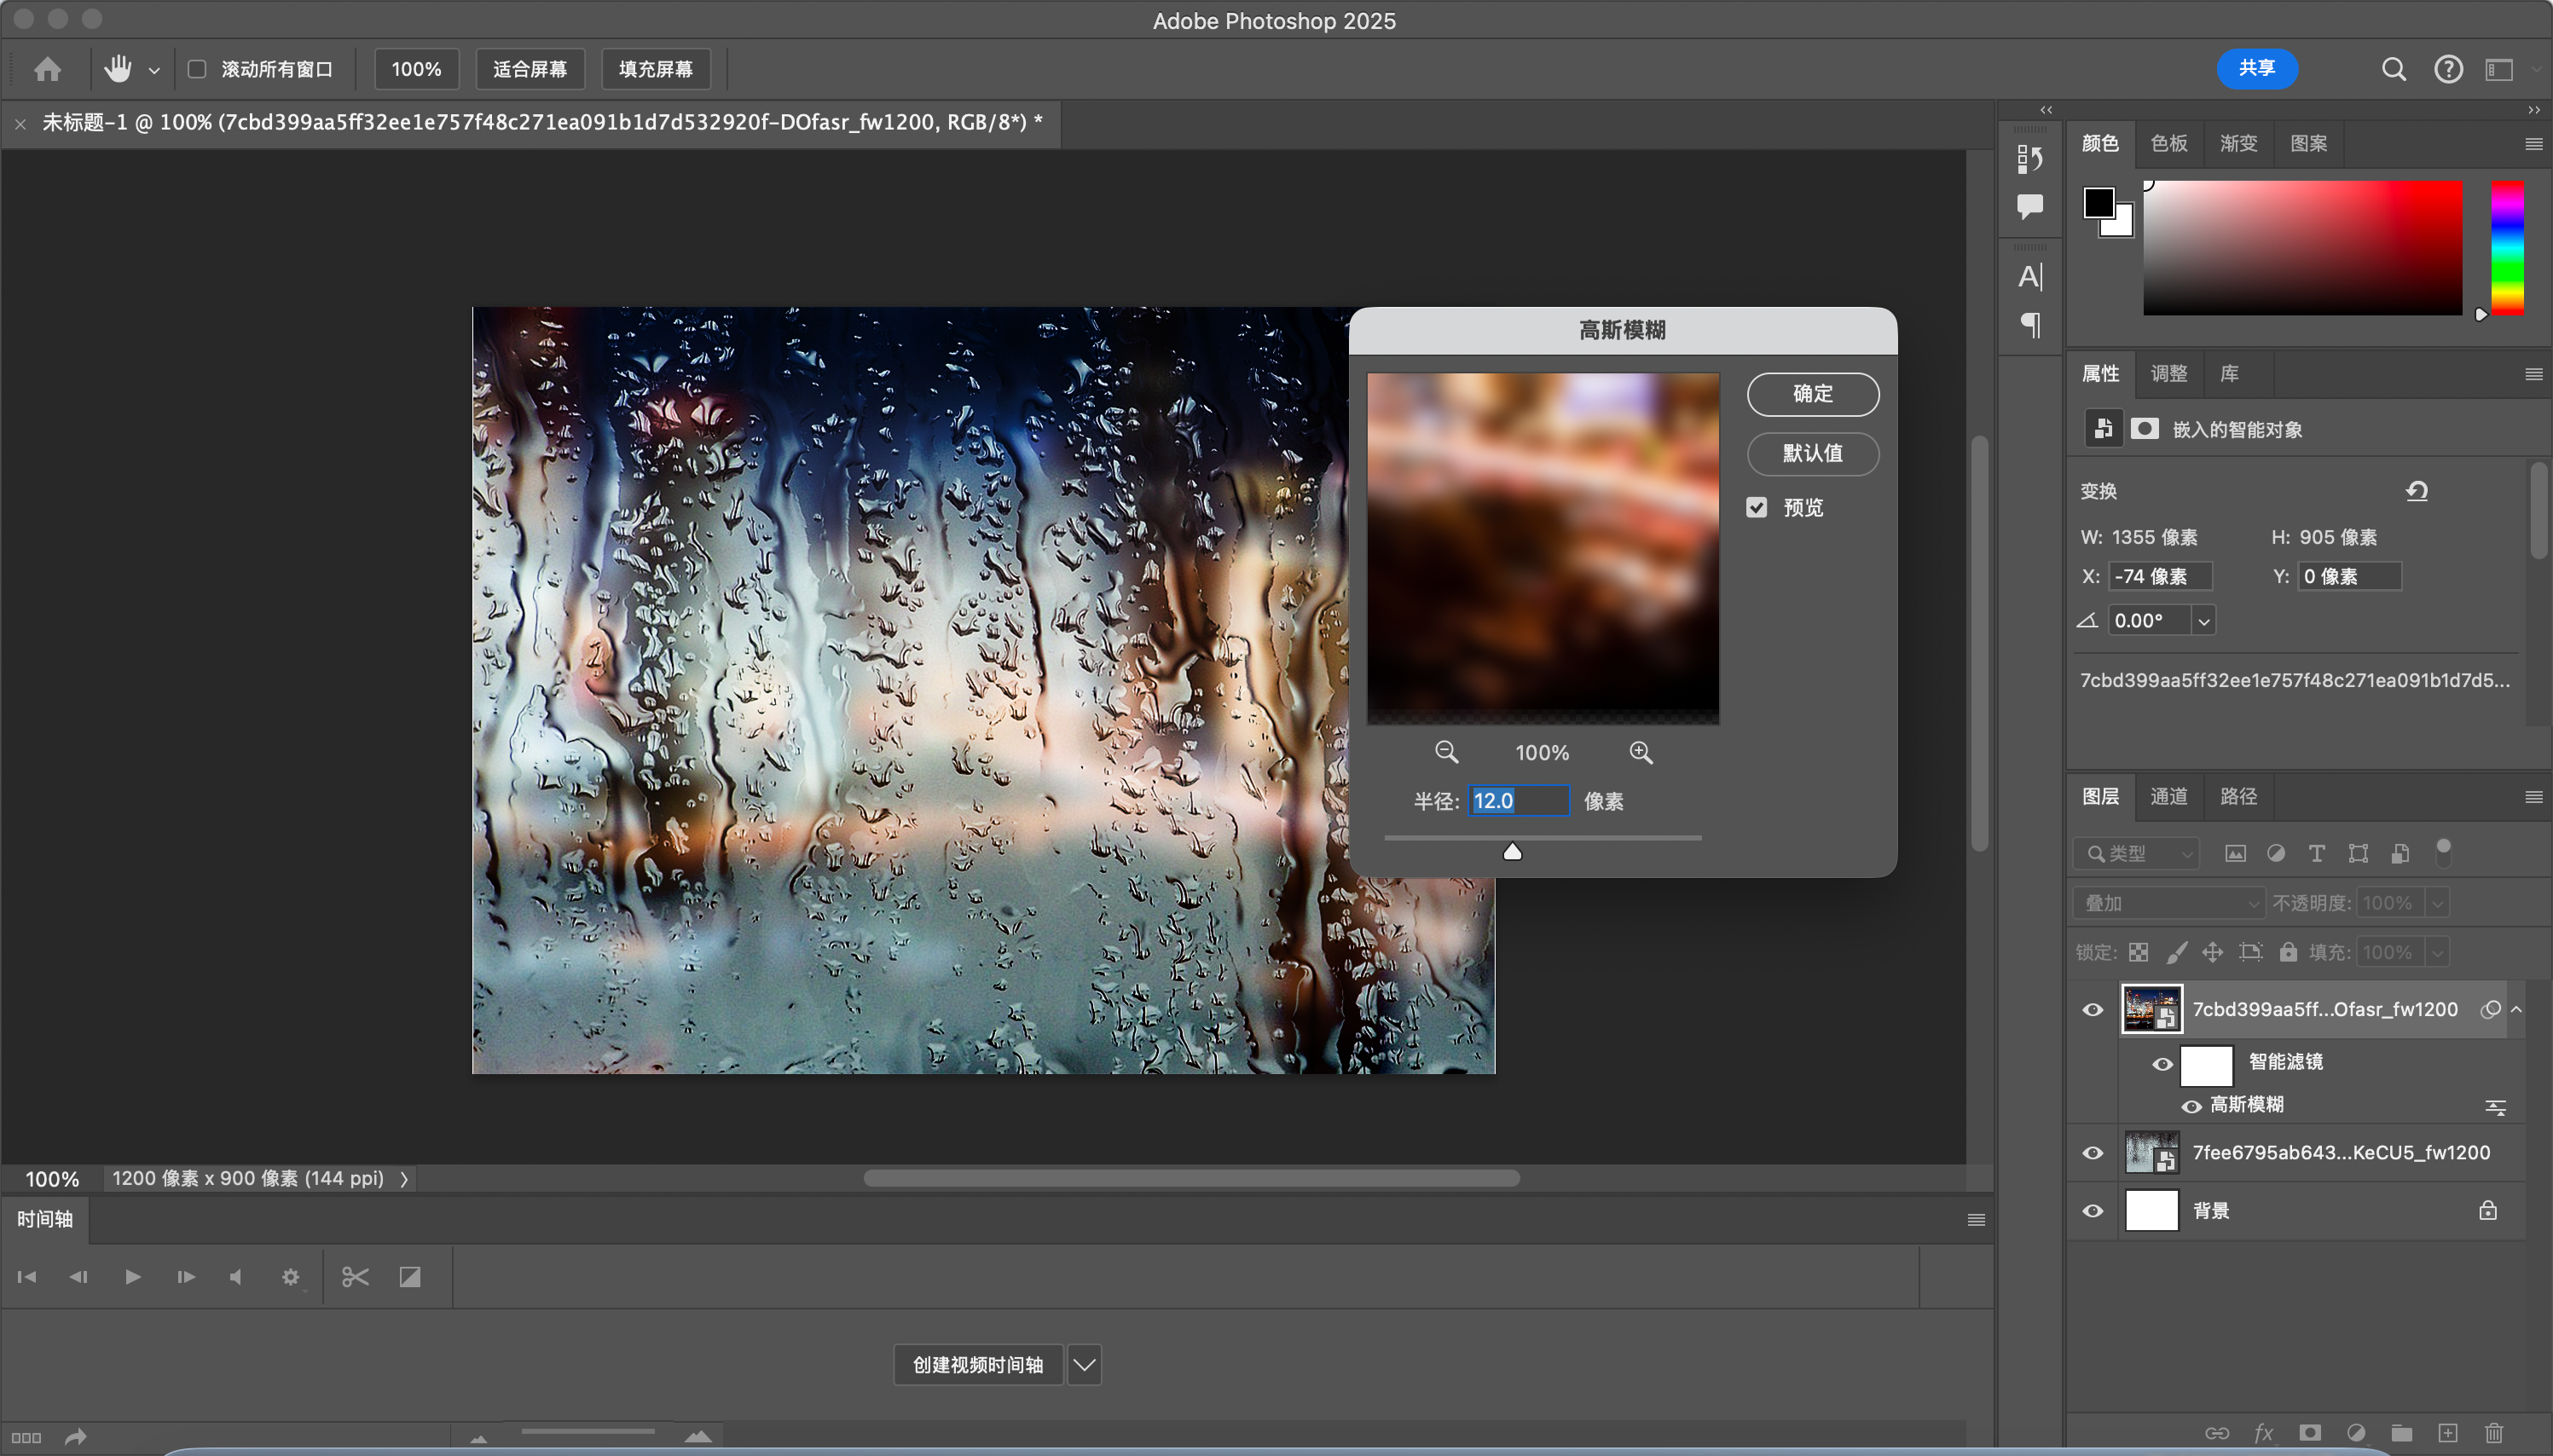
Task: Click add layer mask icon
Action: 2309,1433
